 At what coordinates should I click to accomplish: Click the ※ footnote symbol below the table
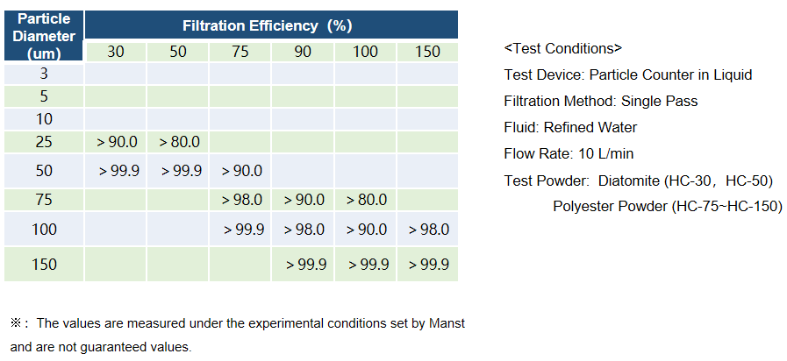point(17,323)
